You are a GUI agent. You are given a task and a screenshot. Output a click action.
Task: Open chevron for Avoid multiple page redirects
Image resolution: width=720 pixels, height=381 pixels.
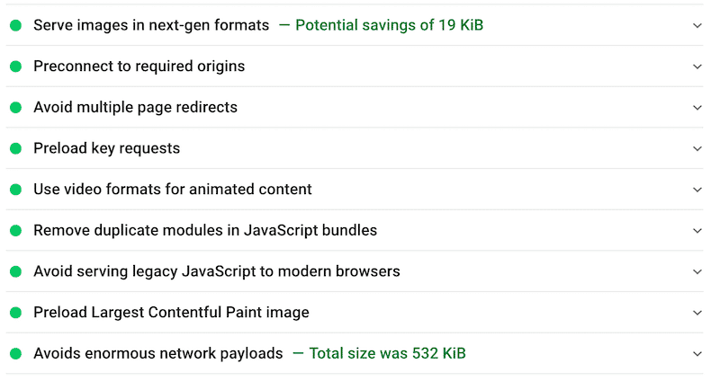point(697,108)
